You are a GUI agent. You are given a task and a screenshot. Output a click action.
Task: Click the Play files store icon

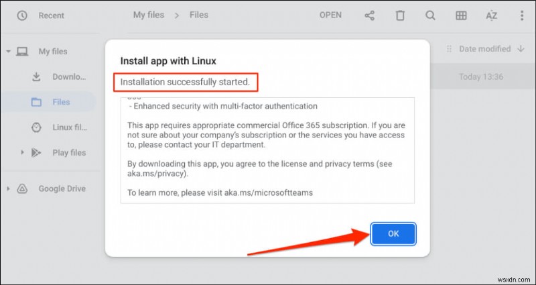point(36,153)
